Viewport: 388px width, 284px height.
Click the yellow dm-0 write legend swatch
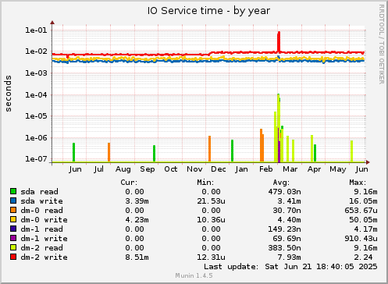[13, 219]
